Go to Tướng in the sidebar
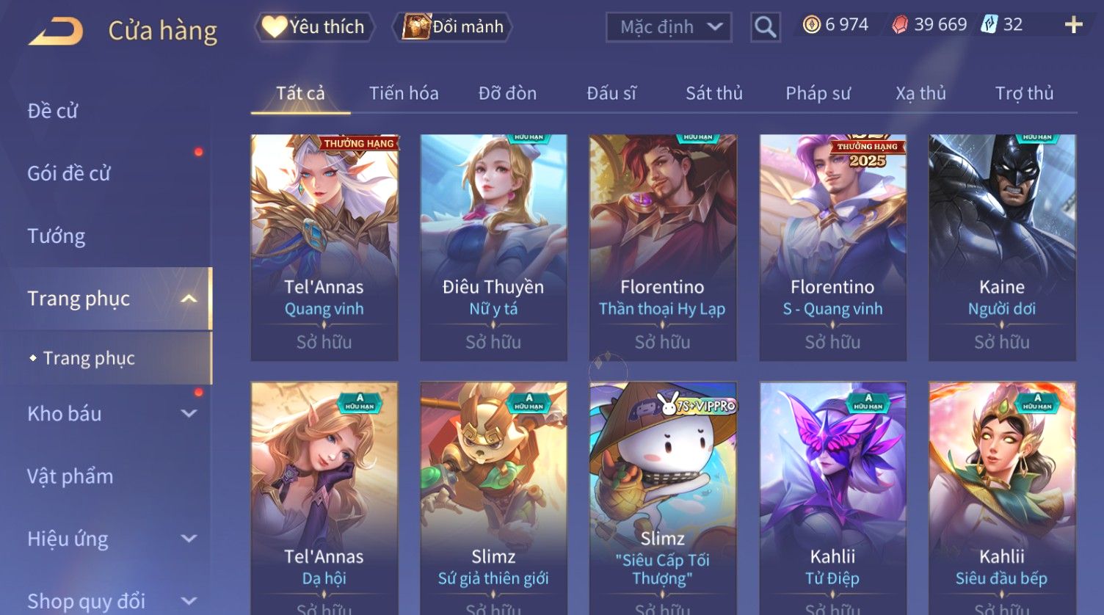Image resolution: width=1104 pixels, height=615 pixels. click(57, 236)
